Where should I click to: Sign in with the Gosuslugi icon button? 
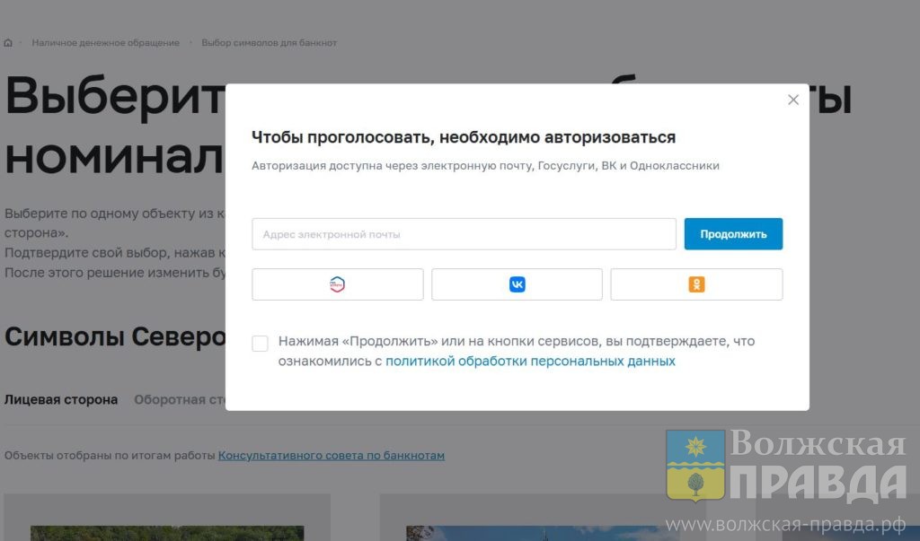pos(337,284)
